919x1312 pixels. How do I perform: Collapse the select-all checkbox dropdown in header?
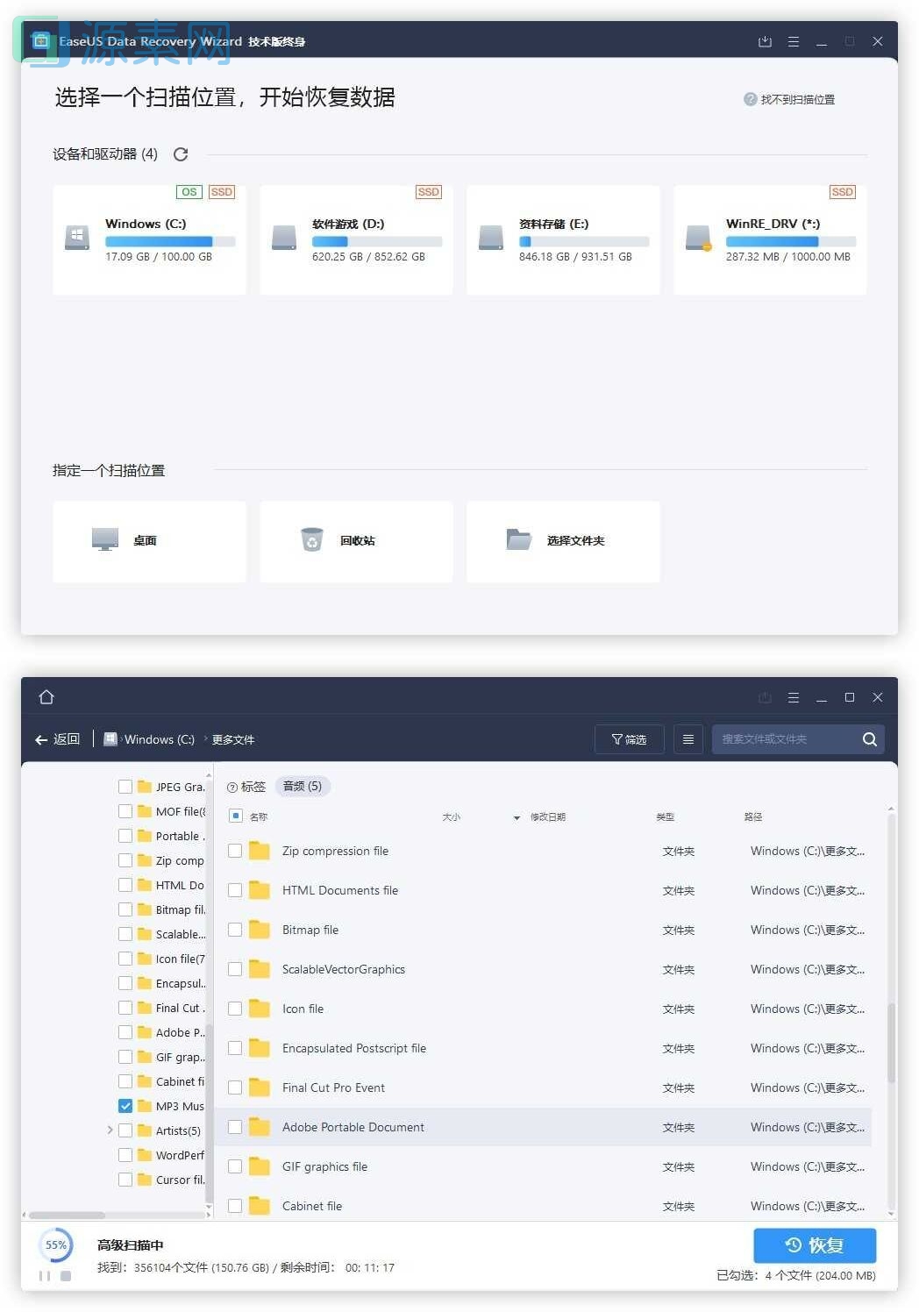click(236, 816)
